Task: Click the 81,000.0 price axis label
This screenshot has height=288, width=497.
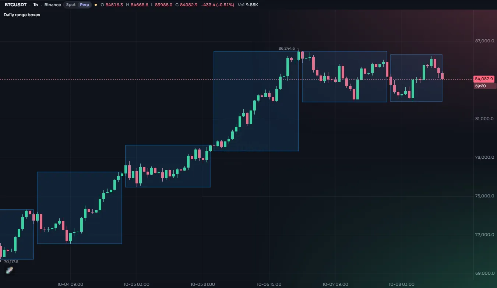Action: click(x=485, y=119)
